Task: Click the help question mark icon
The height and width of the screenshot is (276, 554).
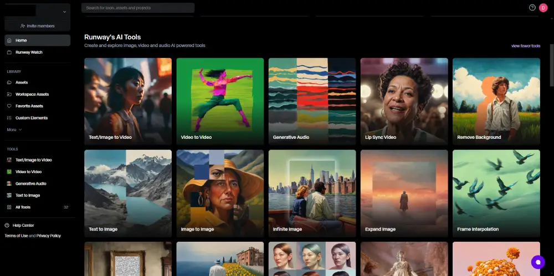Action: point(532,8)
